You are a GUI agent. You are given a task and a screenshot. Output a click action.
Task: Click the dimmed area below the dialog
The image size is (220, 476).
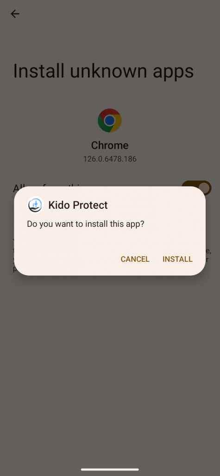(110, 364)
